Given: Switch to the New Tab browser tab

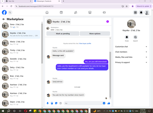Looking at the screenshot, I should point(18,1).
